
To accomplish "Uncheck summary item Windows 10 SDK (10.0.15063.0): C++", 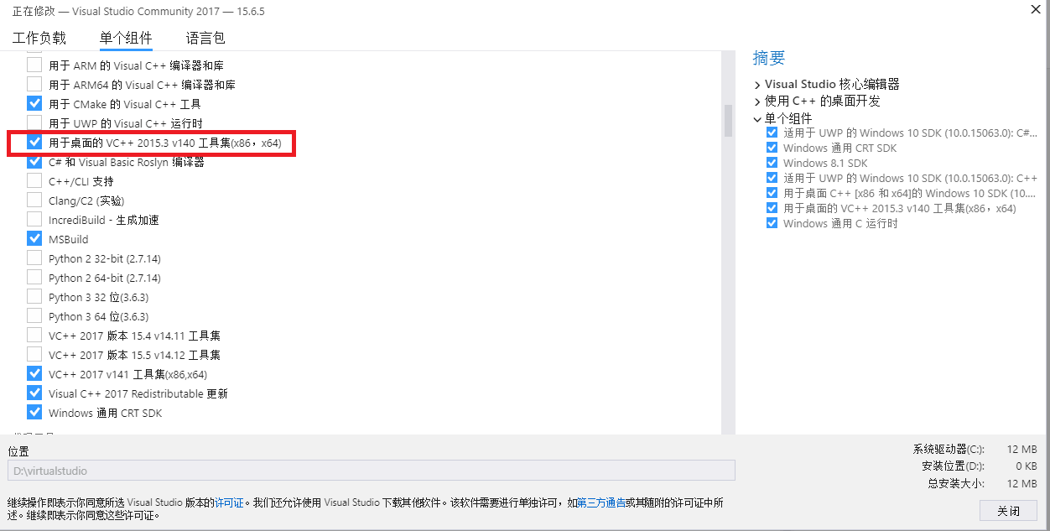I will tap(772, 178).
